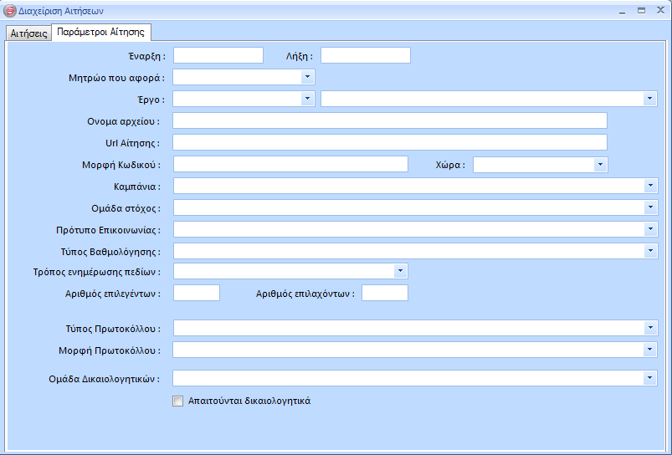Image resolution: width=672 pixels, height=455 pixels.
Task: Enable the Απαιτούνται δικαιολογητικά checkbox
Action: [177, 401]
